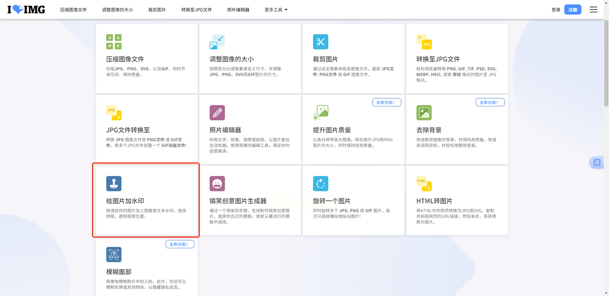Open the purple pencil Photo Editor icon
Viewport: 609px width, 296px height.
pyautogui.click(x=217, y=113)
